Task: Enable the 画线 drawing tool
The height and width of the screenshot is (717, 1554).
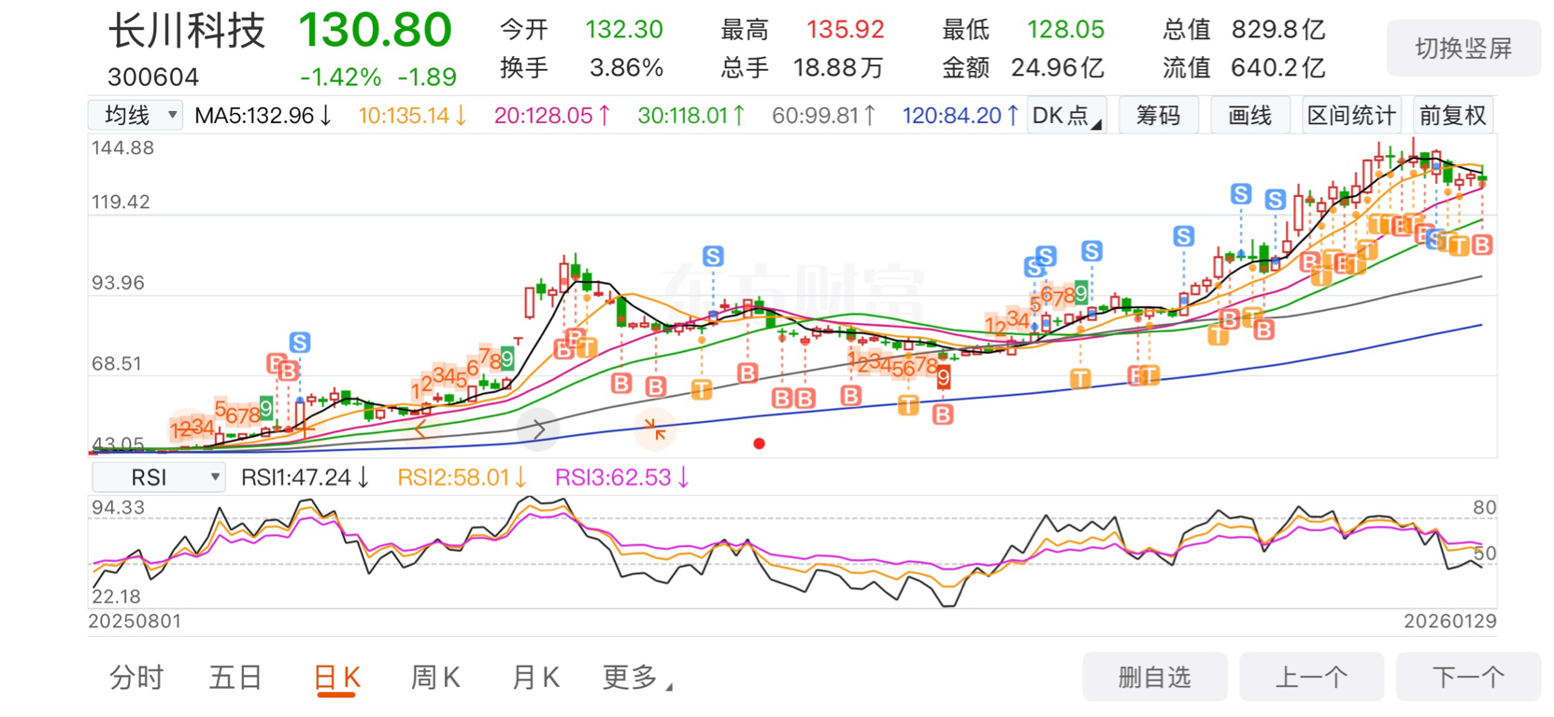Action: (x=1250, y=115)
